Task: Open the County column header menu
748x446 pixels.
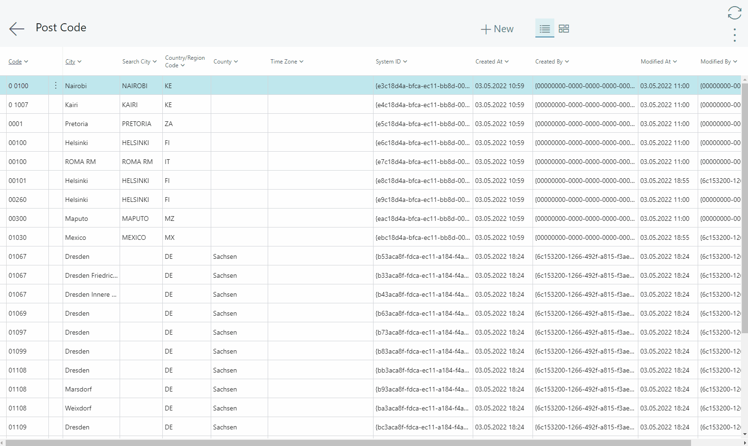Action: 225,62
